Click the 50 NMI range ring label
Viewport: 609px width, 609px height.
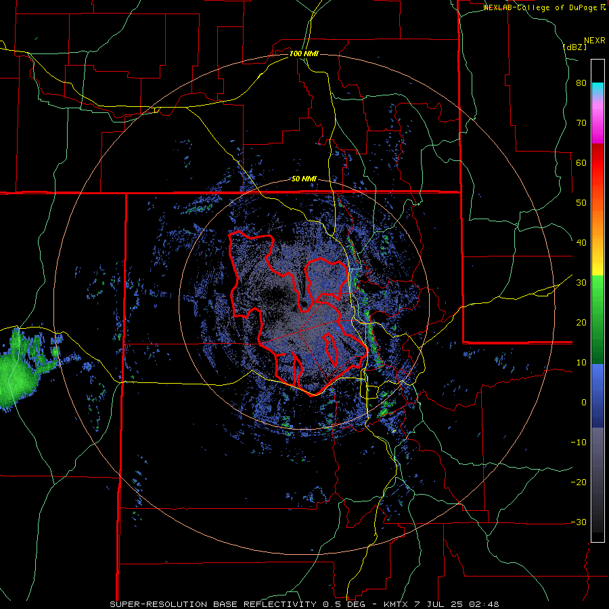pyautogui.click(x=304, y=179)
